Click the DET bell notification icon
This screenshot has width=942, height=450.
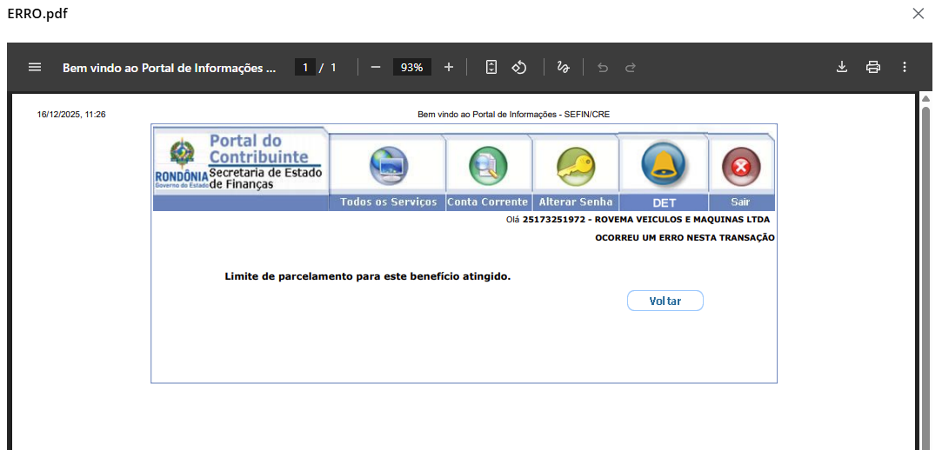click(663, 163)
